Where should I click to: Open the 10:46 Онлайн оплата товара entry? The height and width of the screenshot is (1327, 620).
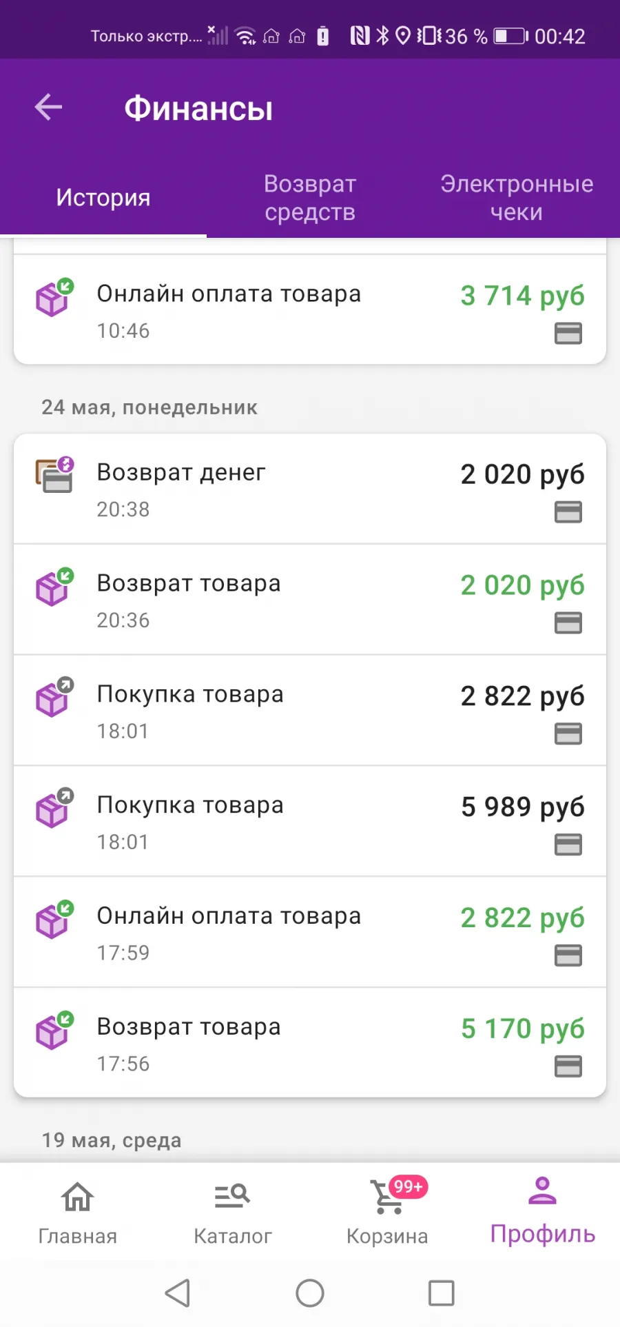pyautogui.click(x=310, y=310)
